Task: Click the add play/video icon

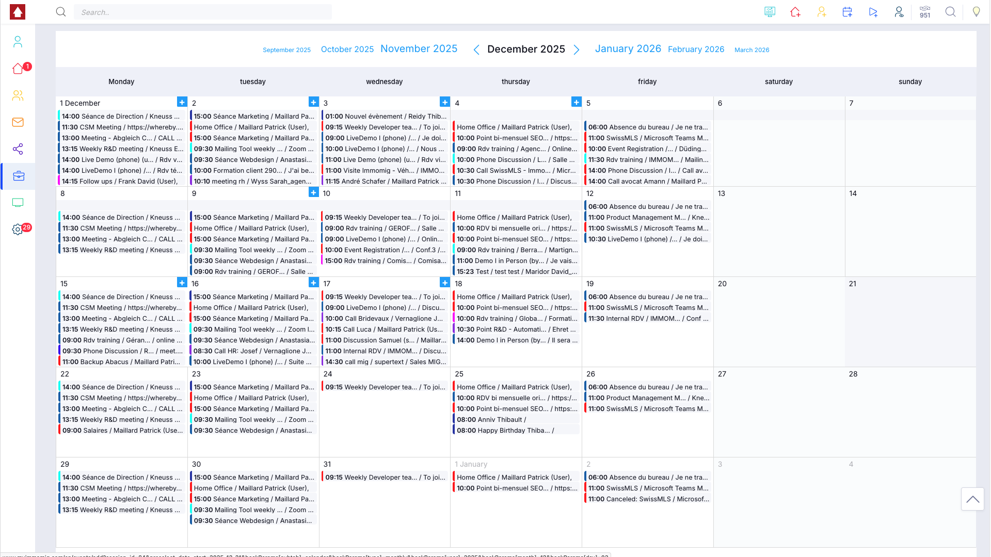Action: point(873,12)
